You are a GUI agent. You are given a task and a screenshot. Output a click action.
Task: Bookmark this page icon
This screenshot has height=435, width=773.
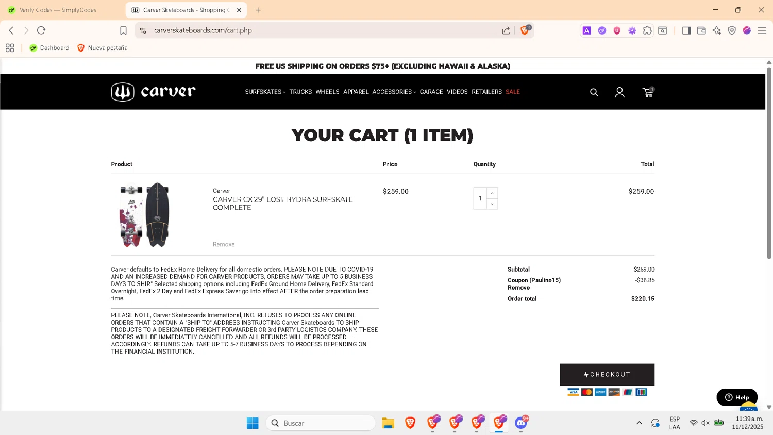click(x=123, y=30)
